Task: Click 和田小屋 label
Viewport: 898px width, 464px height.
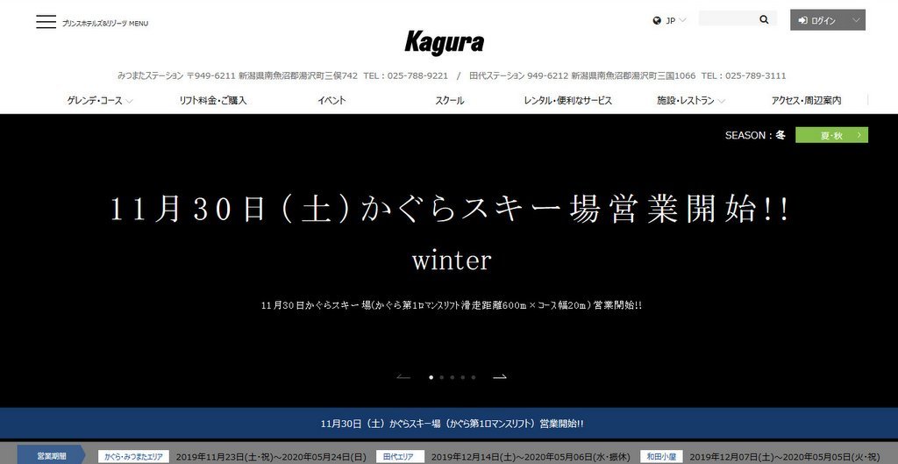Action: pyautogui.click(x=661, y=457)
